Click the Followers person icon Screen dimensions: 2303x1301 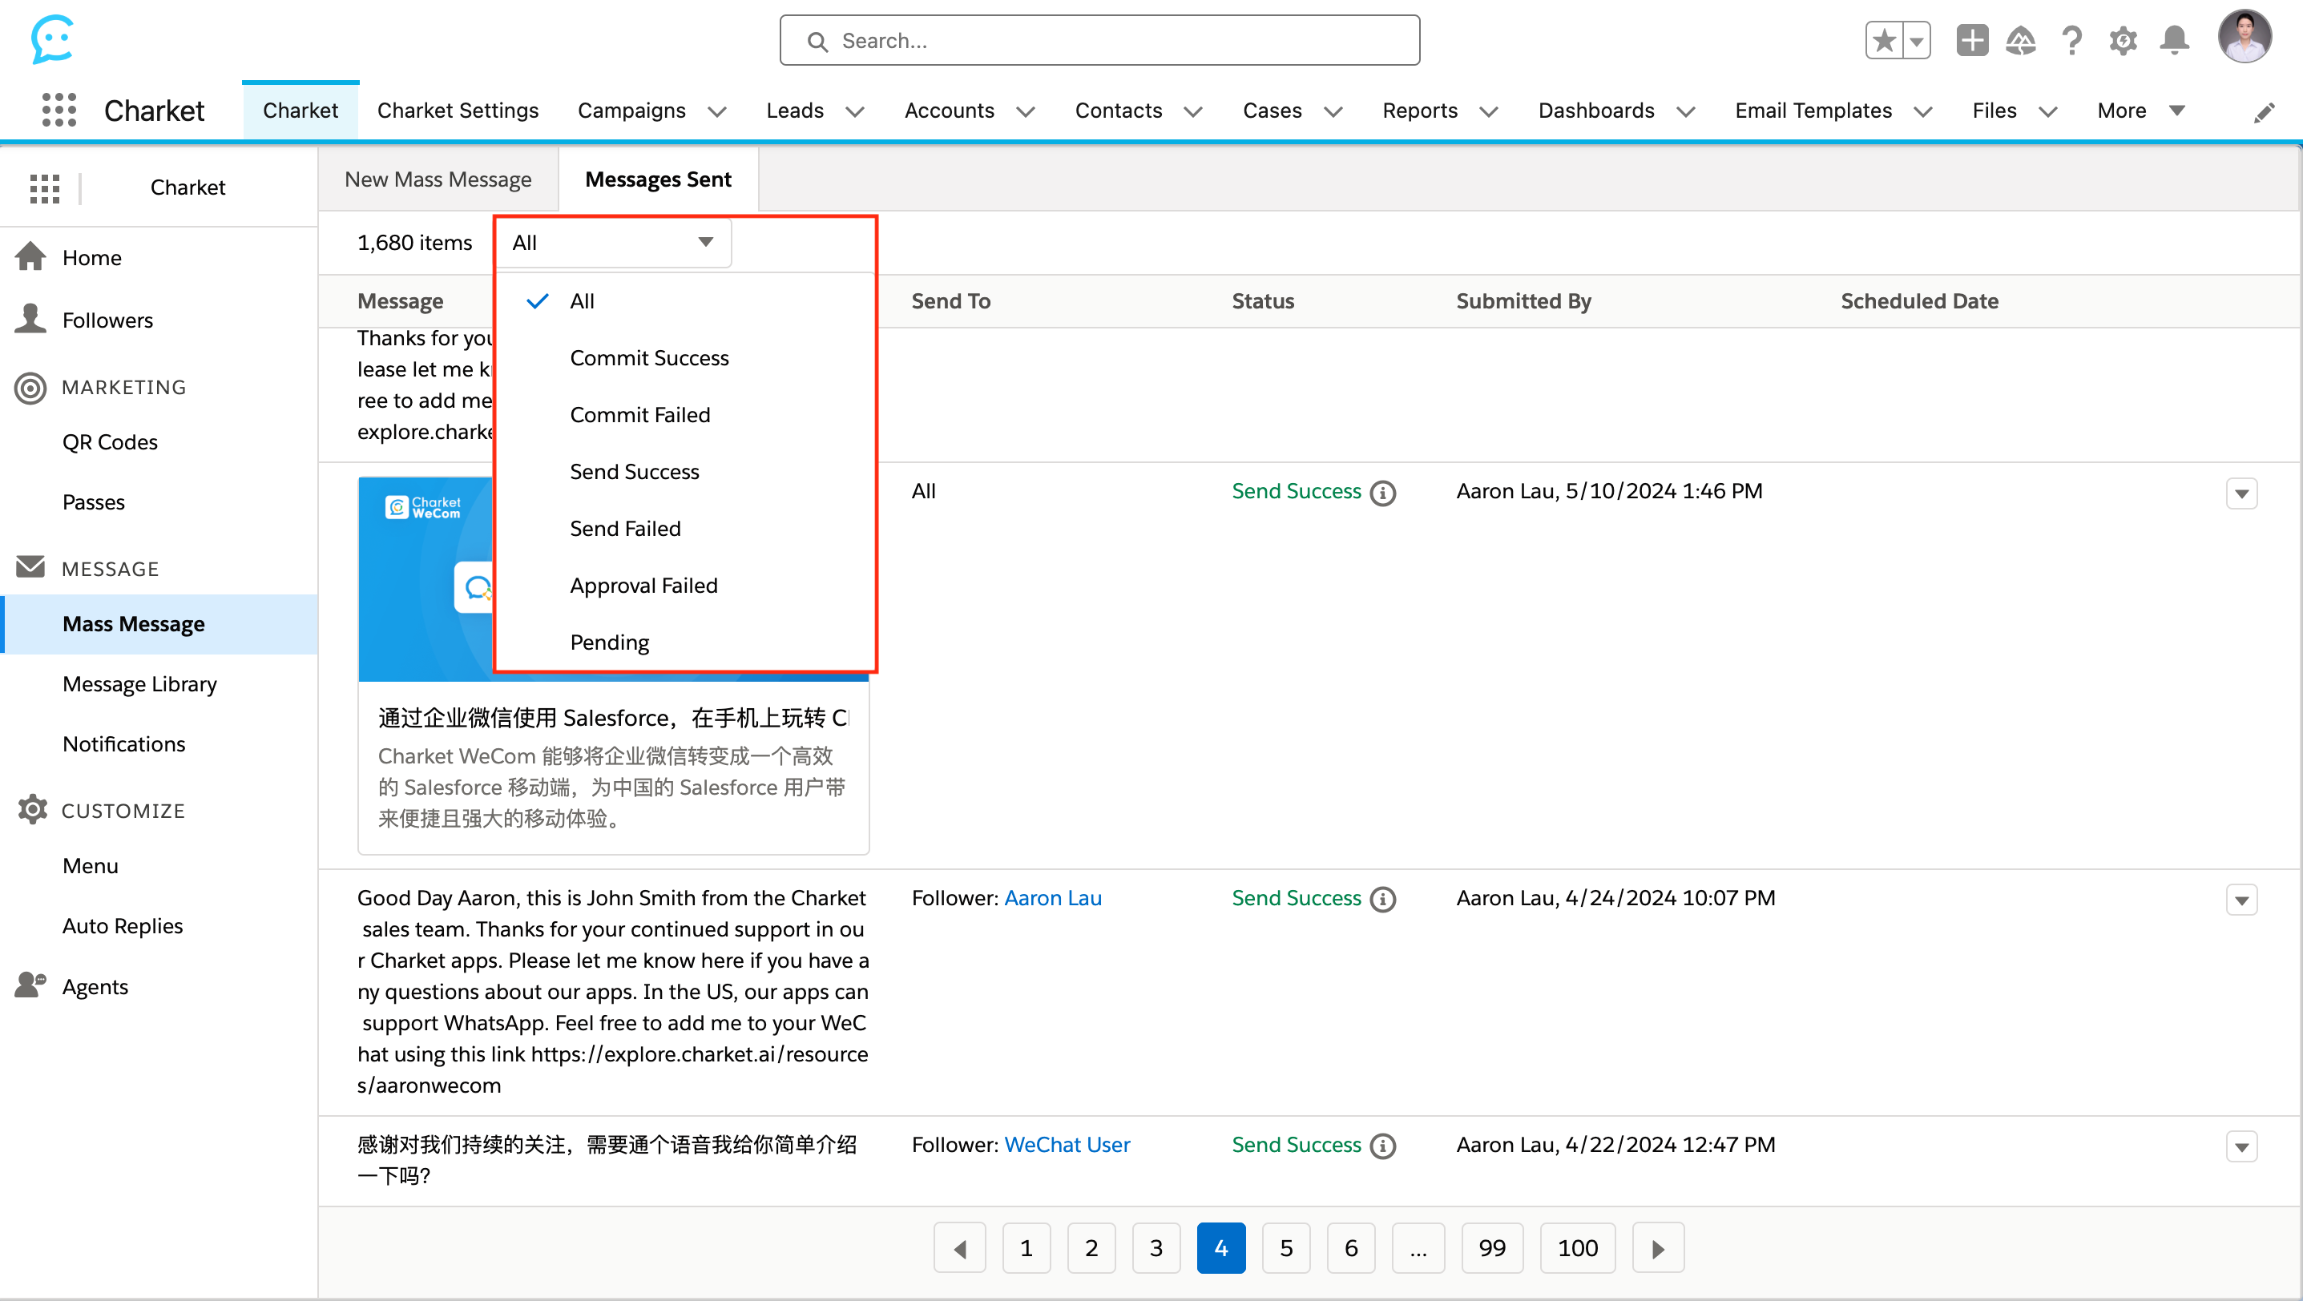point(30,319)
